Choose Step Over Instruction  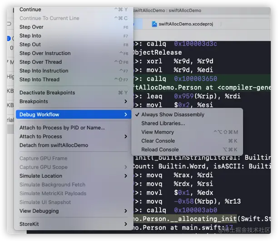coord(74,53)
